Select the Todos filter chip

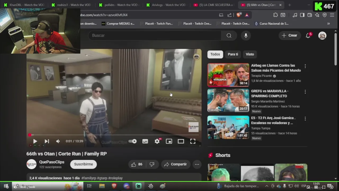pyautogui.click(x=215, y=54)
